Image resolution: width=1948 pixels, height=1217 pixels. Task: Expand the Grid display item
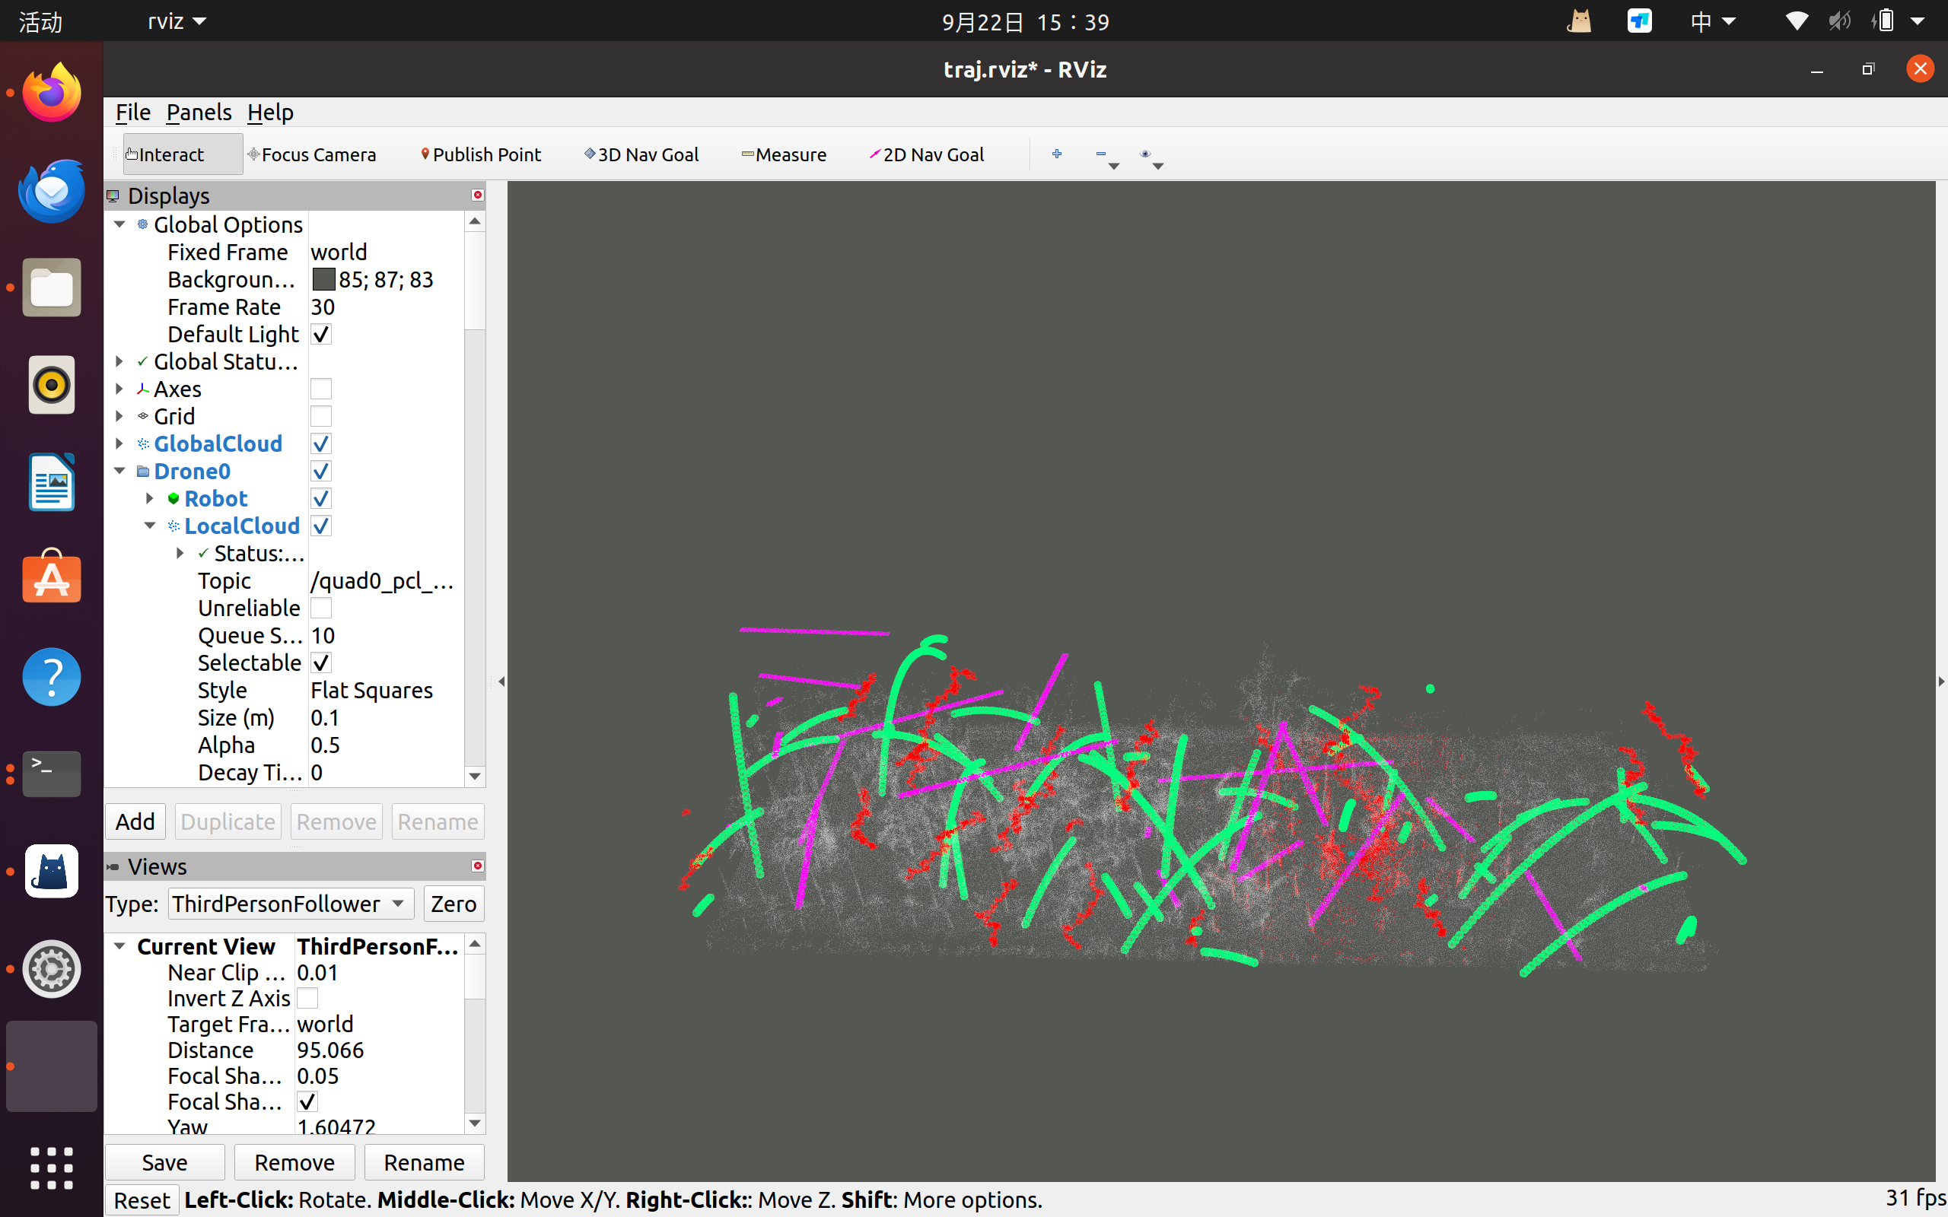click(x=120, y=416)
